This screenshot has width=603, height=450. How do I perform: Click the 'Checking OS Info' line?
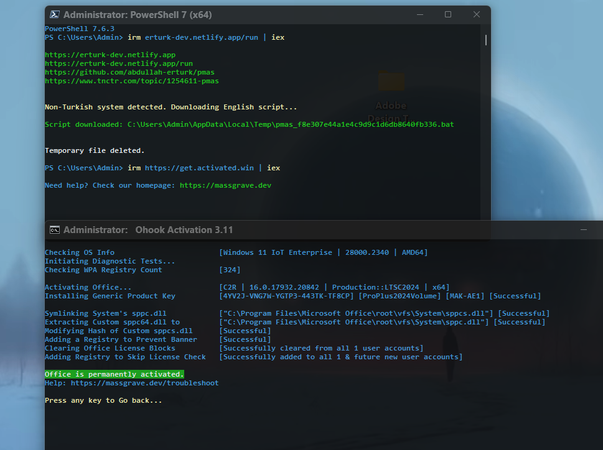pos(80,252)
